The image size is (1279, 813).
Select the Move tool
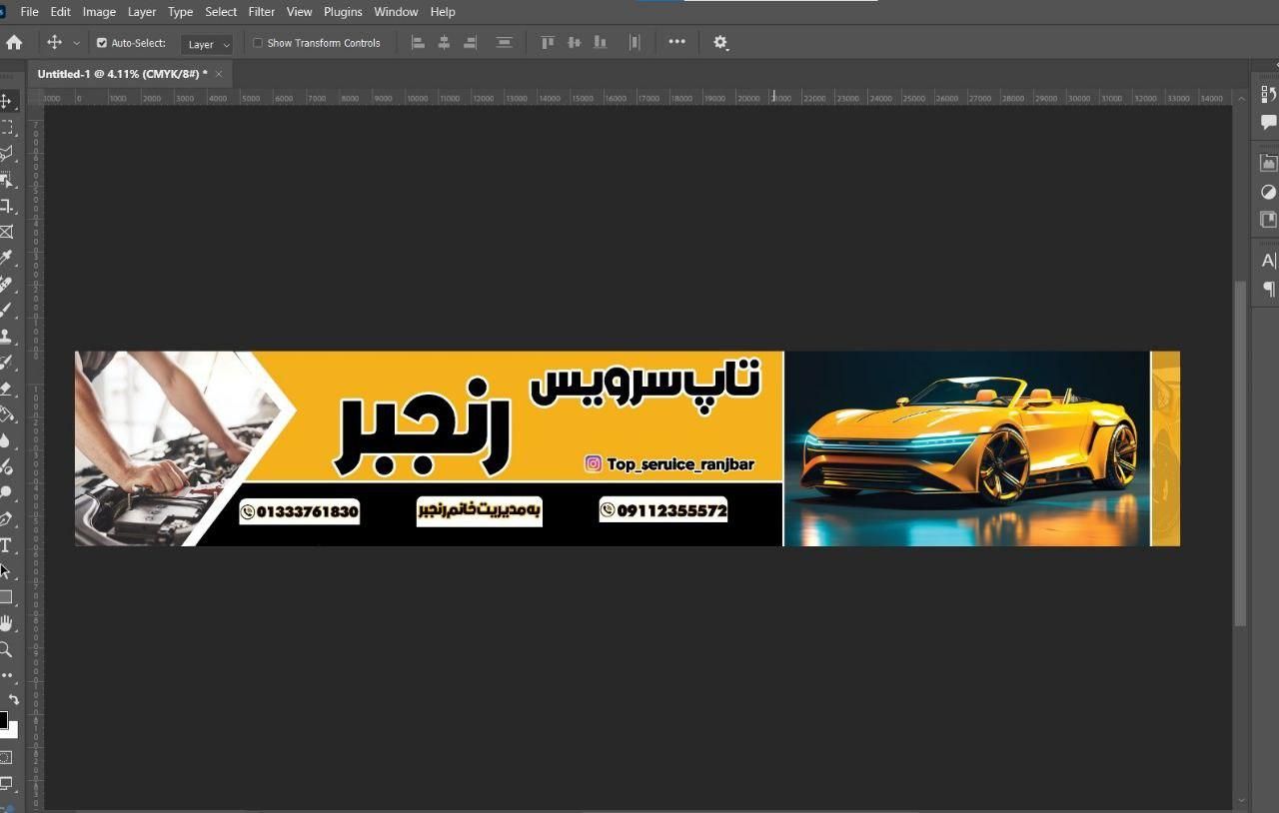[x=8, y=102]
